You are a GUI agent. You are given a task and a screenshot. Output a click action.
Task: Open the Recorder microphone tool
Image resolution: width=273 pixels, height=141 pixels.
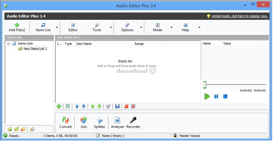tap(133, 123)
